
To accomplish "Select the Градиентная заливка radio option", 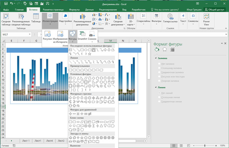I will (x=160, y=72).
